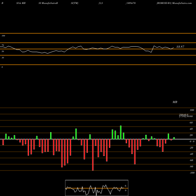196x196 pixels.
Task: Click the -20 label on the MR axis
Action: pyautogui.click(x=191, y=148)
